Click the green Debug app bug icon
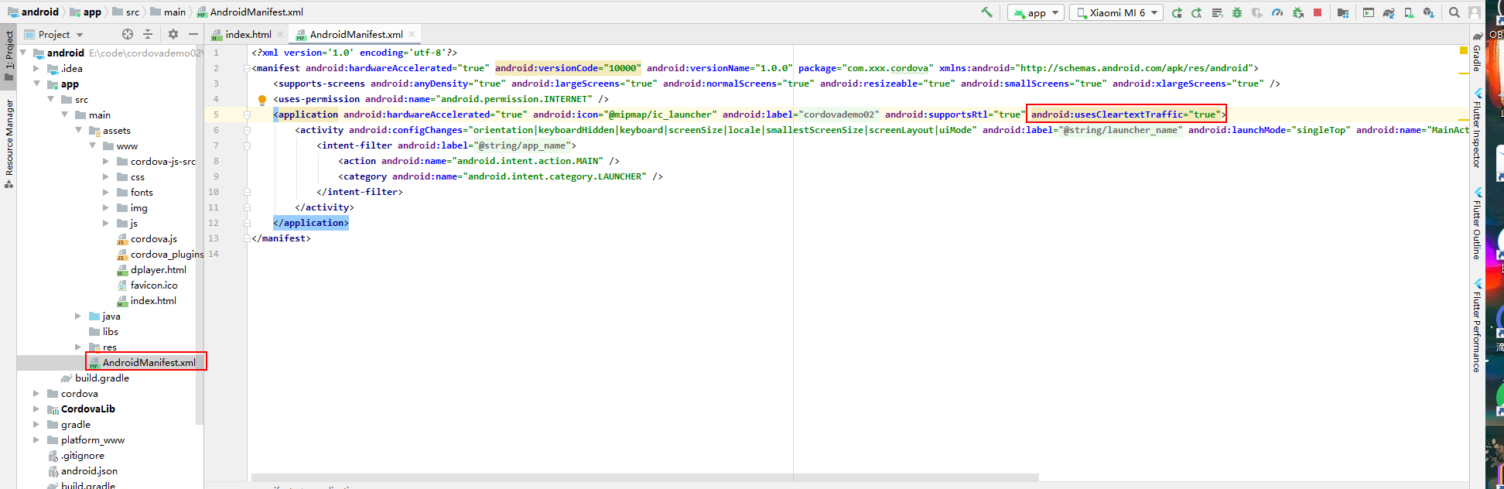 [x=1237, y=12]
